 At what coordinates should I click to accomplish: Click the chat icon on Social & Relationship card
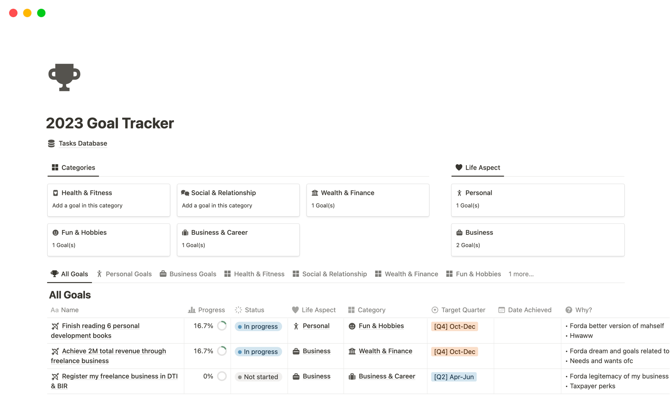(185, 192)
